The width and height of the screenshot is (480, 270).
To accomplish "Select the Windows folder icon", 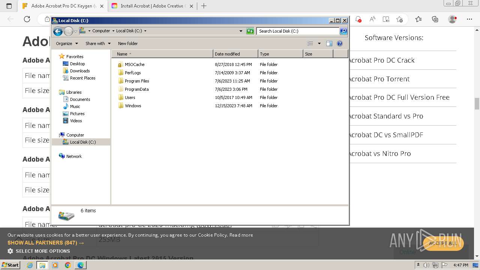I will click(x=120, y=106).
